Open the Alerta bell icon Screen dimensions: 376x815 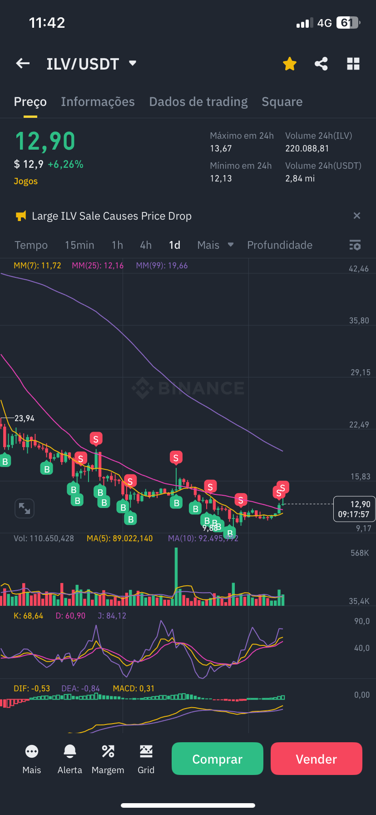(x=70, y=759)
